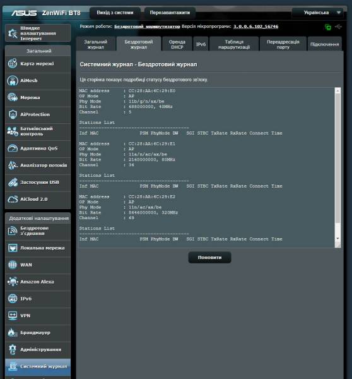Open the firmware version 3.0.0.6.102_56746 link
Screen dimensions: 352x379
(255, 27)
